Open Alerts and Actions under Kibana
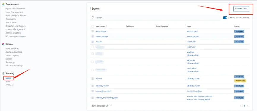Screen dimensions: 257x111 14,52
